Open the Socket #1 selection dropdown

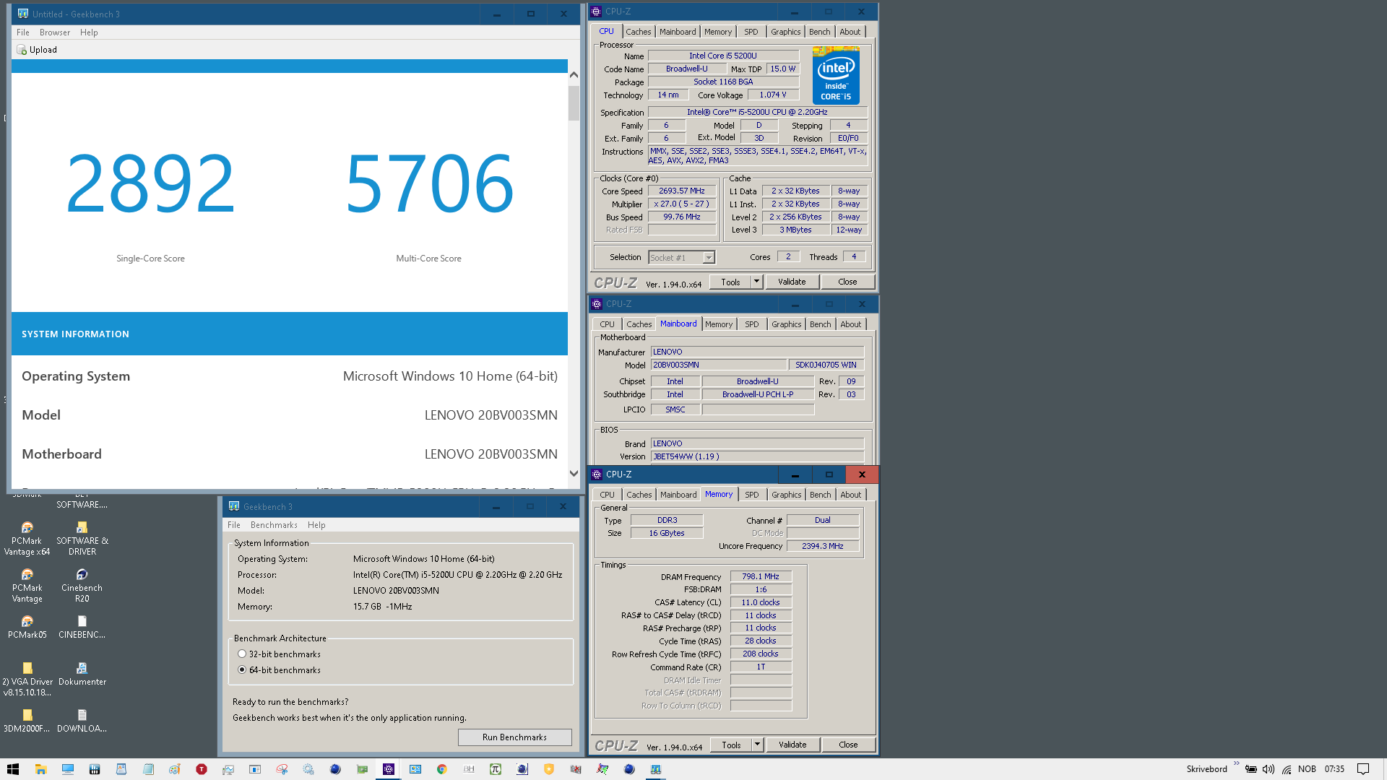[x=681, y=258]
